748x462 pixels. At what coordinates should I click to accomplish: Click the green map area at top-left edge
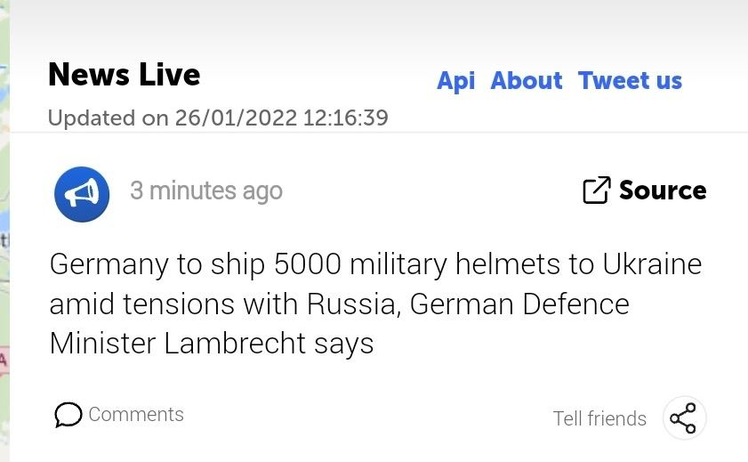pos(4,36)
